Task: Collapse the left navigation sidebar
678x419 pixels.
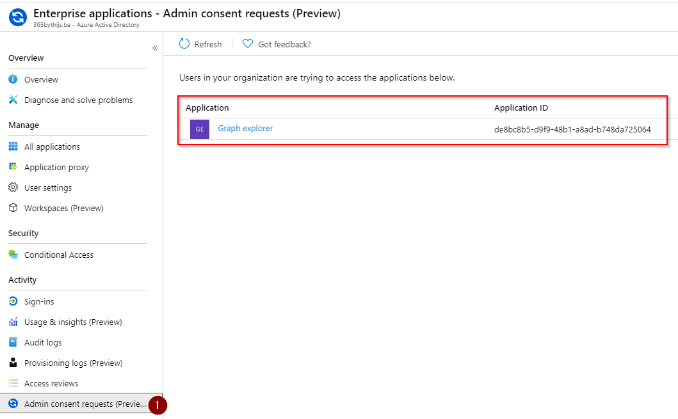Action: click(x=154, y=48)
